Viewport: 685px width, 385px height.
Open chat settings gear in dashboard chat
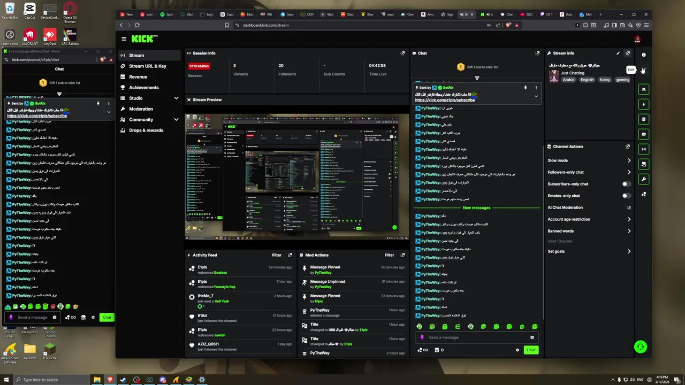[517, 350]
